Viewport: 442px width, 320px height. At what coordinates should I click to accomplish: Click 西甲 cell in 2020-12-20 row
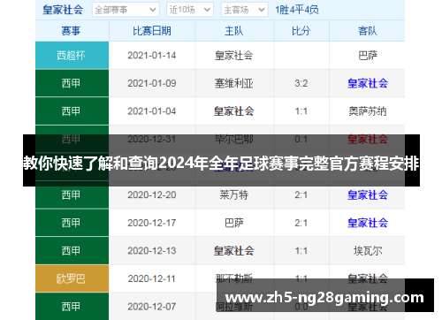(x=72, y=195)
